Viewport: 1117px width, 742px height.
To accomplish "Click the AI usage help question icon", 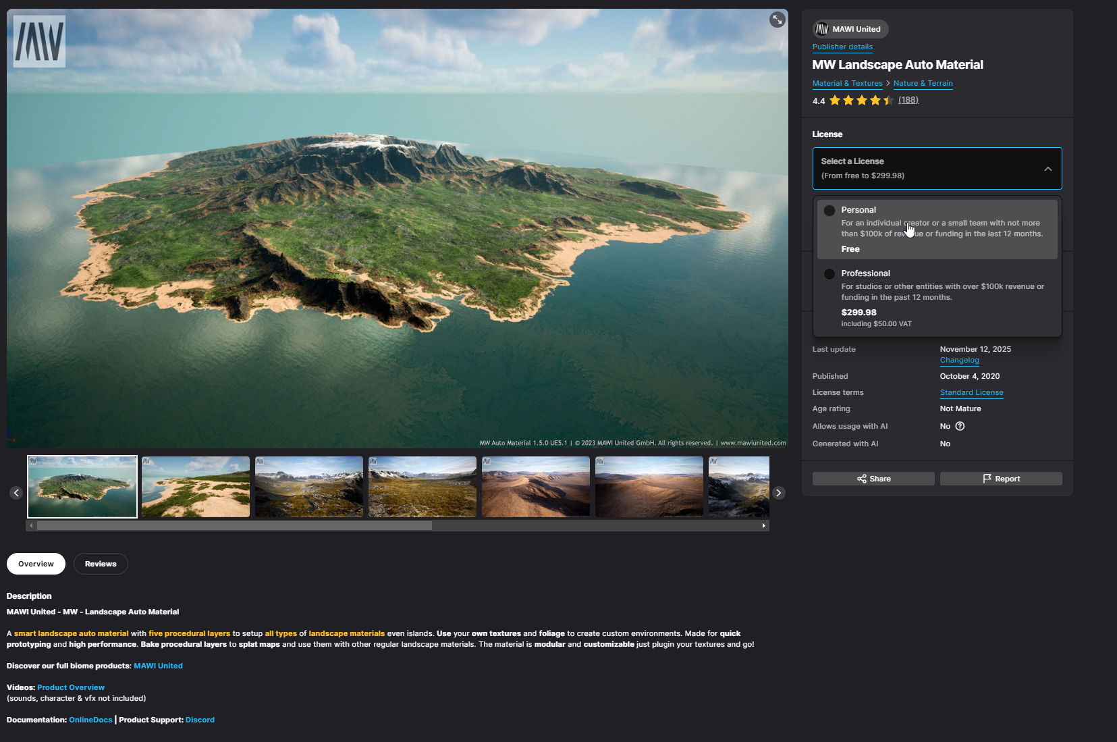I will coord(960,426).
